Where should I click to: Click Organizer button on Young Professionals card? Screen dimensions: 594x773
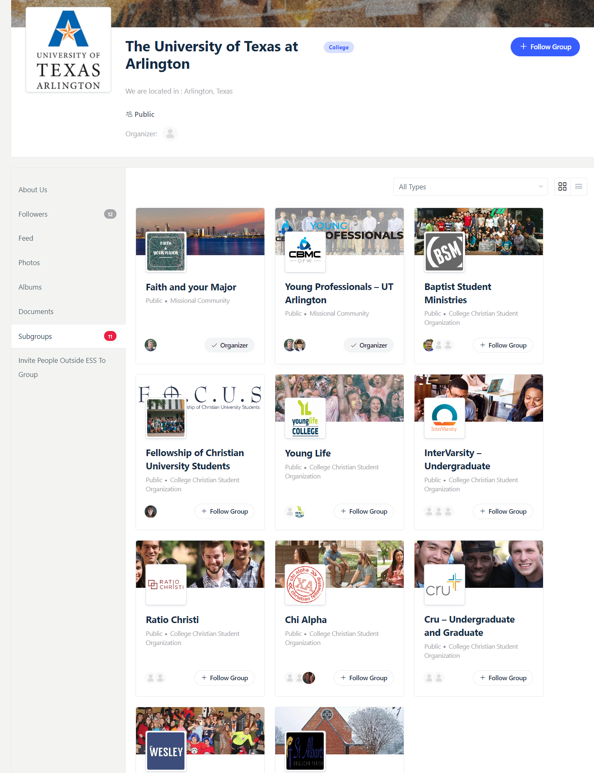click(369, 345)
